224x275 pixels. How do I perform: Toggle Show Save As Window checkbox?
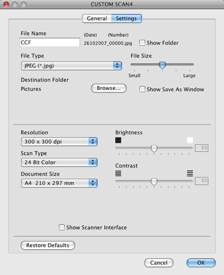(x=142, y=89)
